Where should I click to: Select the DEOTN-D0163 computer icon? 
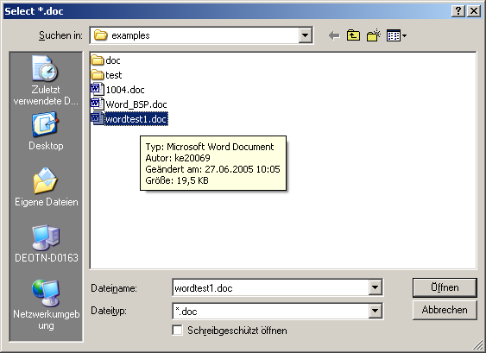point(46,243)
